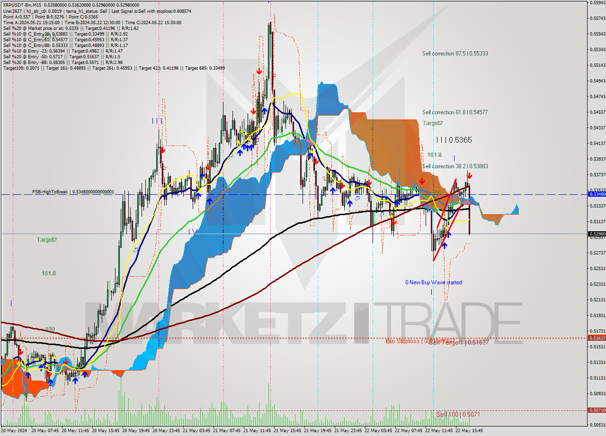
Task: Select the Target2 label near the left edge
Action: coord(47,240)
